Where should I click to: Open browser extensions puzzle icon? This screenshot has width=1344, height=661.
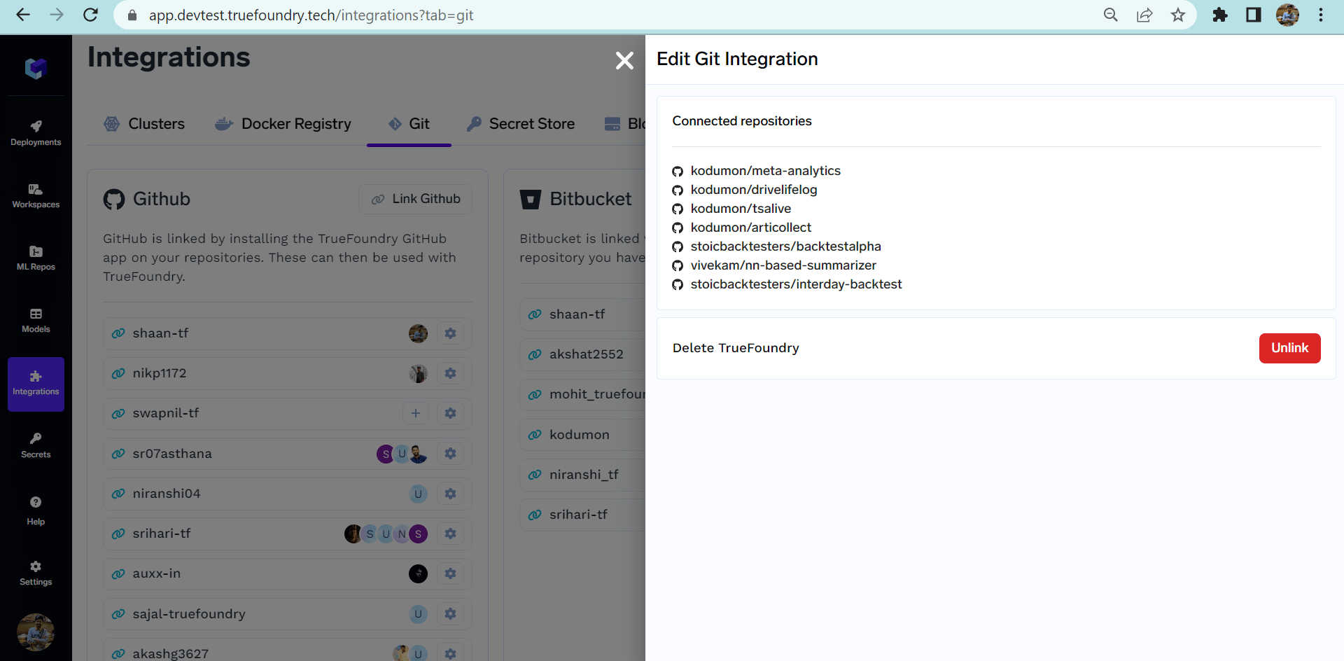coord(1220,15)
